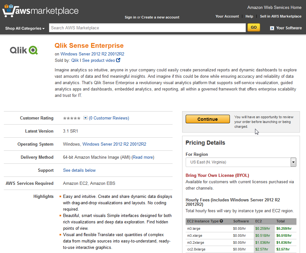Click the $0.518/hr total price
Image resolution: width=306 pixels, height=253 pixels.
click(x=284, y=235)
